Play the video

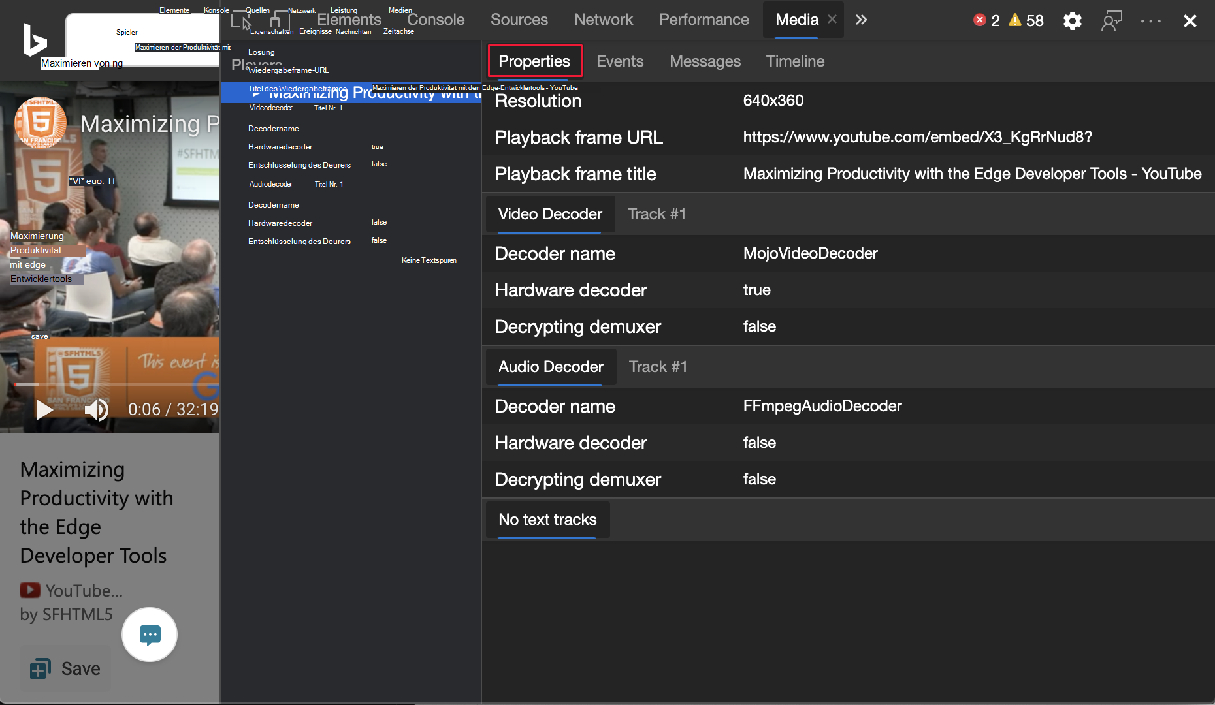point(44,410)
